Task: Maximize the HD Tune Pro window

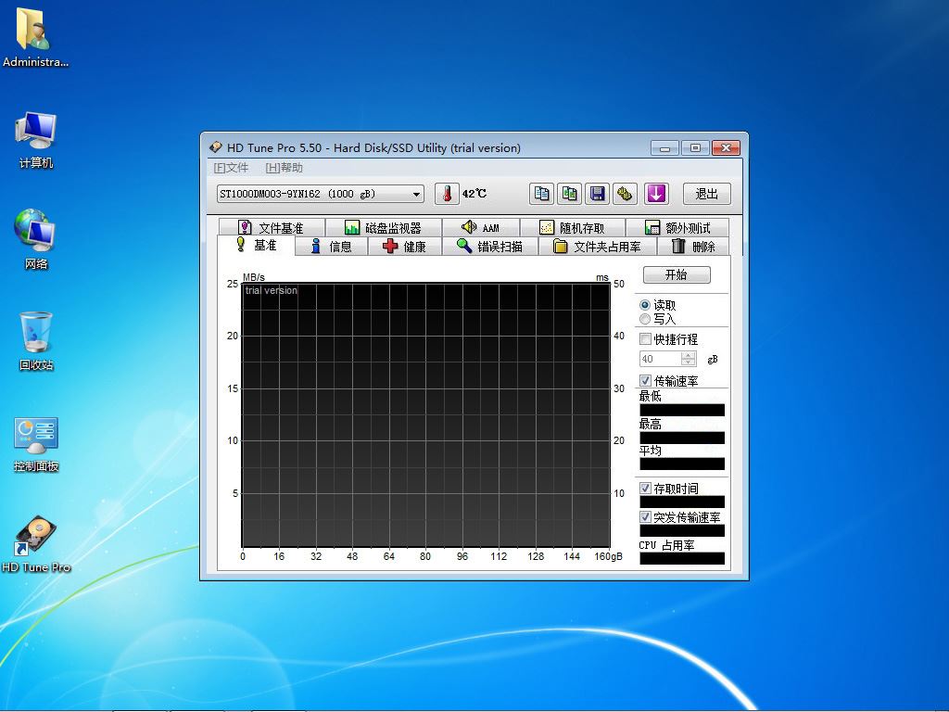Action: [695, 147]
